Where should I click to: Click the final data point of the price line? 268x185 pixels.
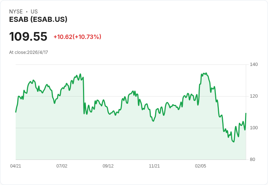coord(246,113)
